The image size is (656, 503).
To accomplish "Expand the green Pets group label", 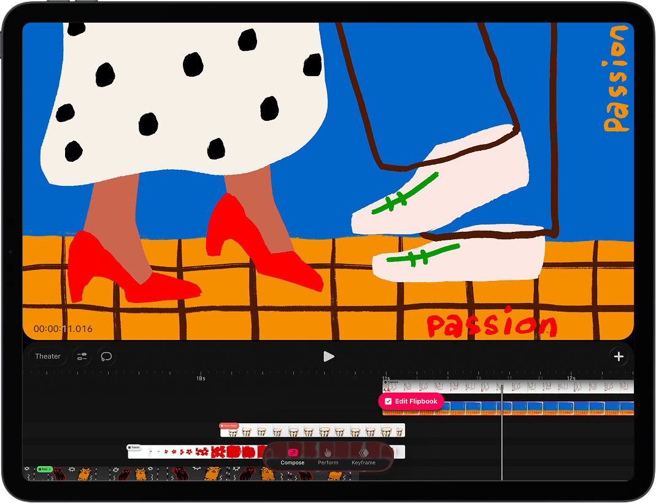I will pos(44,469).
